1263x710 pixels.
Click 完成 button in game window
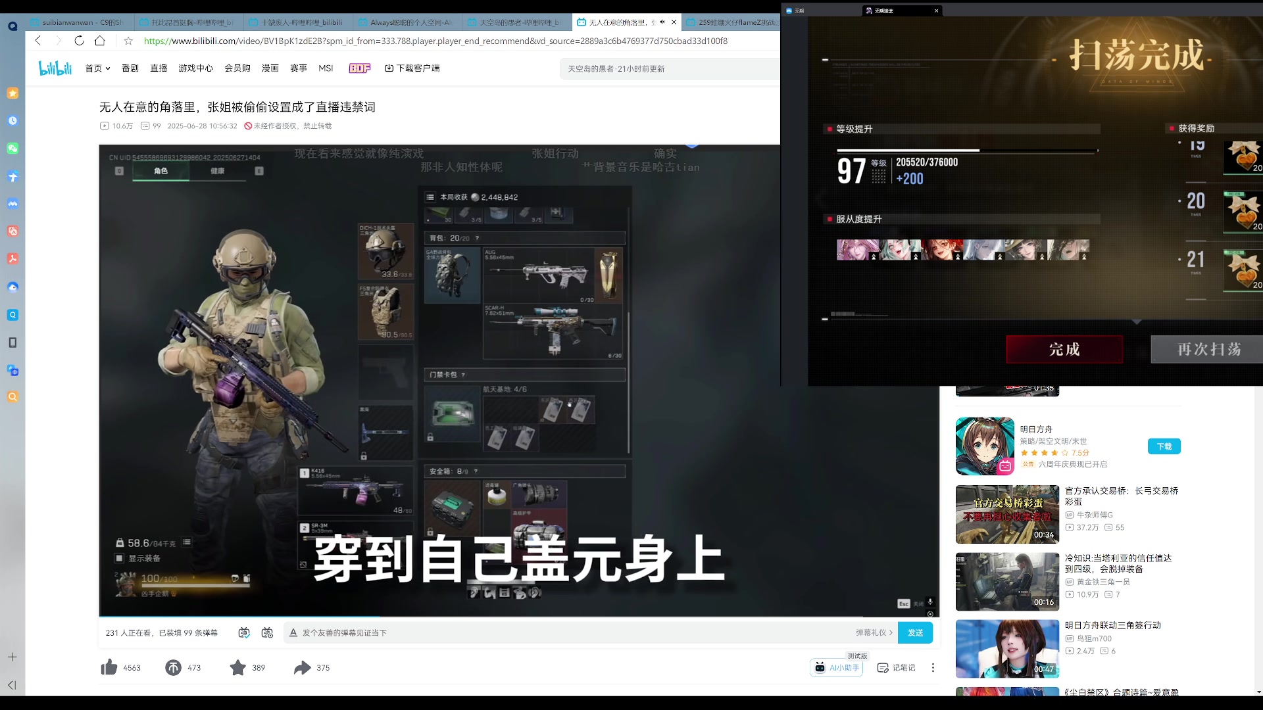tap(1064, 349)
